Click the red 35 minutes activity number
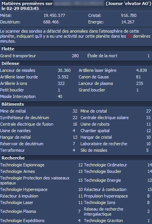The width and height of the screenshot is (152, 224). (x=130, y=36)
